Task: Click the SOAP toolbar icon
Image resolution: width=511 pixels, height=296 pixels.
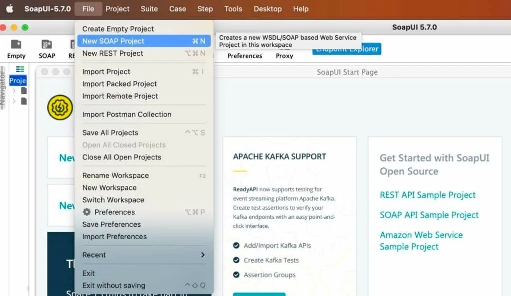Action: point(47,45)
